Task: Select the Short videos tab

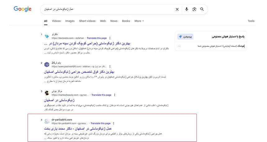Action: click(87, 21)
